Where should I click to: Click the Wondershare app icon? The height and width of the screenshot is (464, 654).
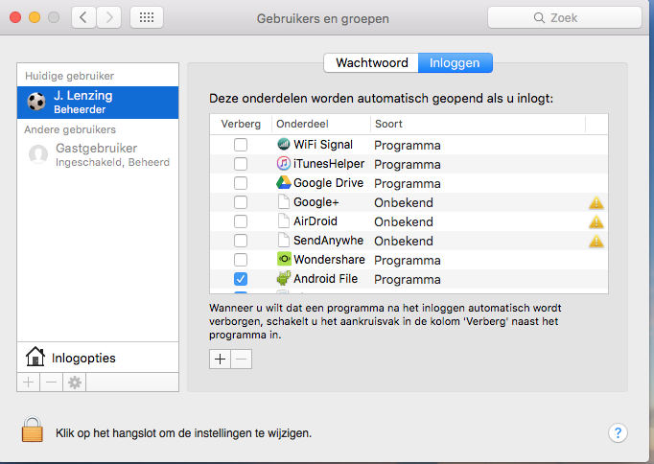(x=284, y=260)
